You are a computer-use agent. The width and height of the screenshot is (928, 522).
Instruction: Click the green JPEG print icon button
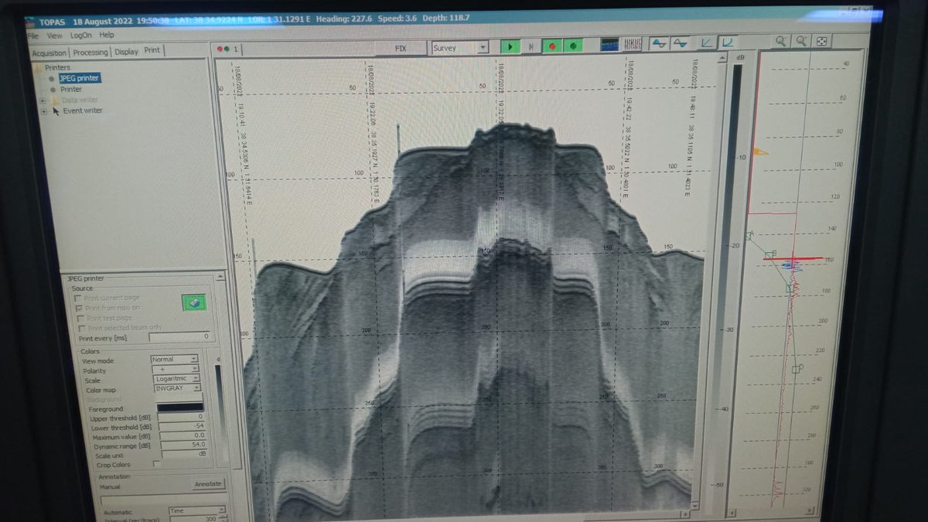[193, 302]
